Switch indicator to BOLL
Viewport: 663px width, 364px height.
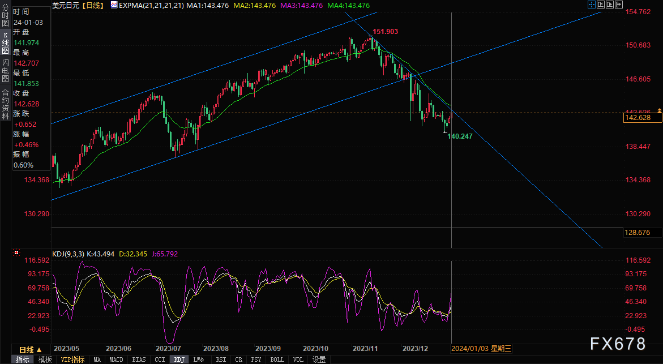pyautogui.click(x=277, y=359)
